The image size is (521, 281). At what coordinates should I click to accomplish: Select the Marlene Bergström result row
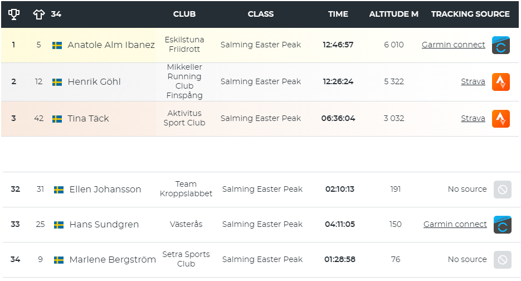(261, 260)
